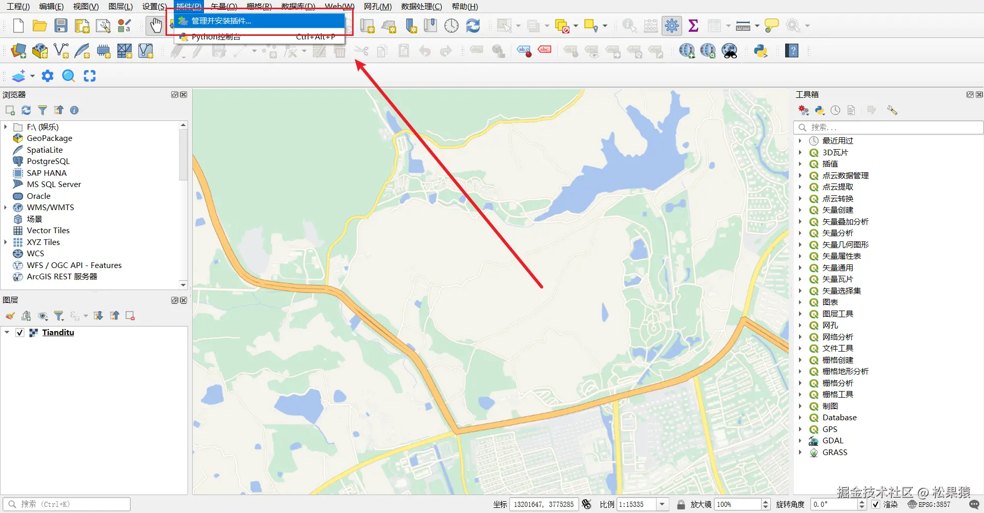
Task: Open the 工程(J) menu
Action: tap(18, 7)
